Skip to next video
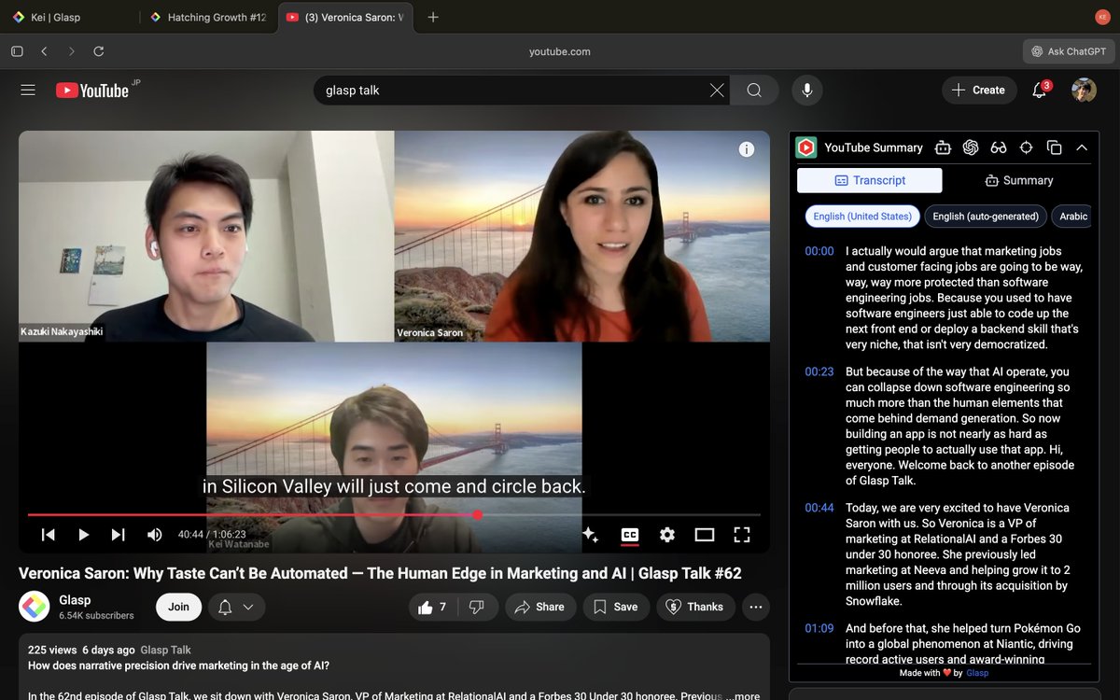1120x700 pixels. pyautogui.click(x=118, y=535)
